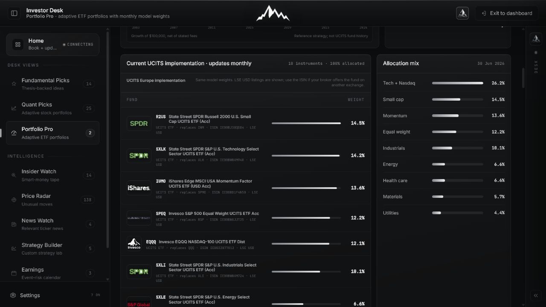Select Home Book + updates item
The width and height of the screenshot is (546, 307).
[x=52, y=44]
